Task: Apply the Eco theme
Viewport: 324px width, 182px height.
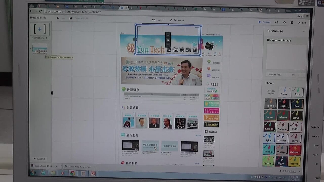Action: [x=297, y=104]
